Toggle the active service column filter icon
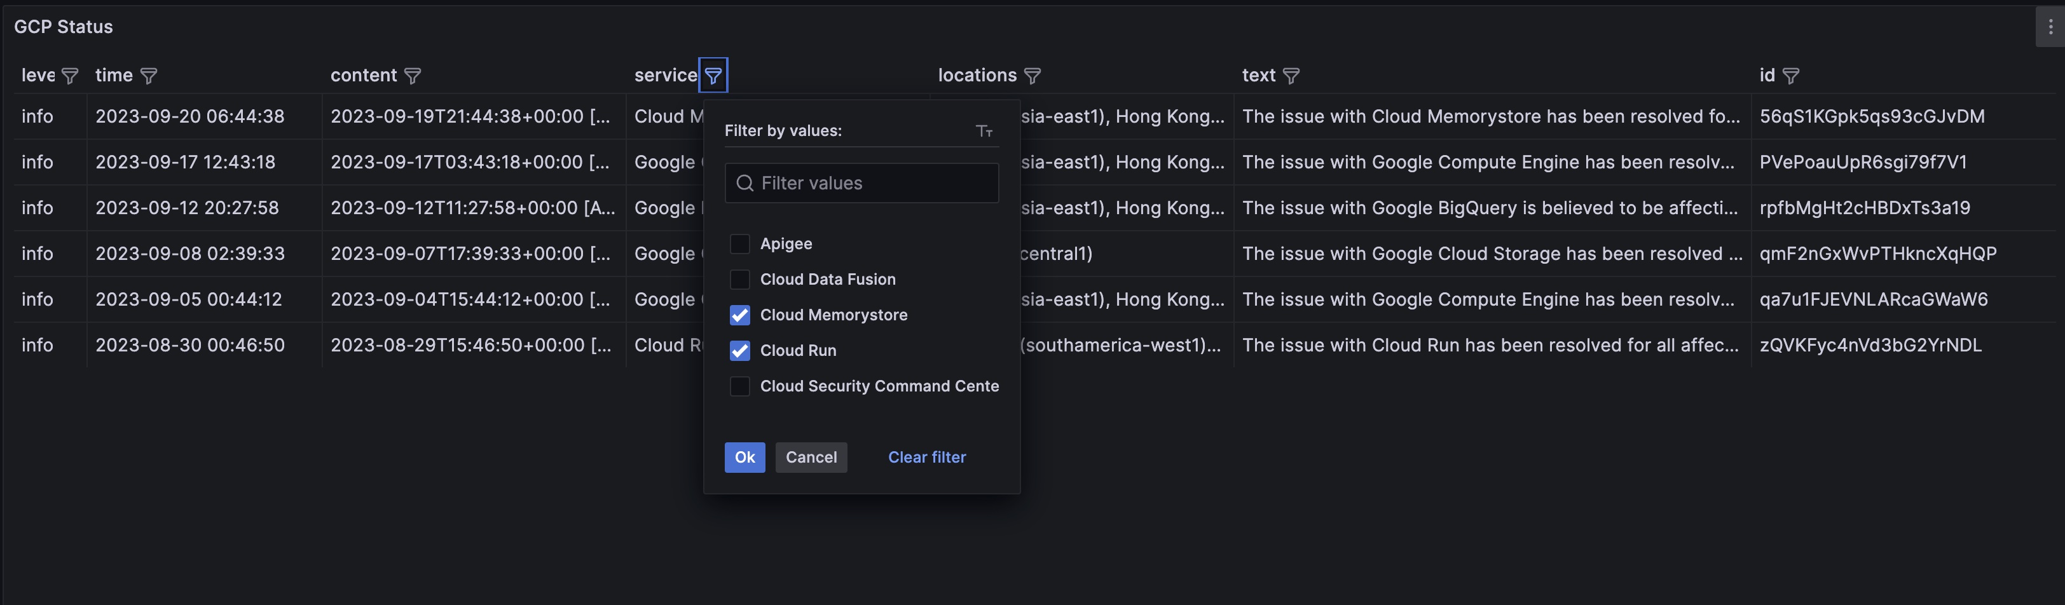This screenshot has height=605, width=2065. [x=713, y=76]
